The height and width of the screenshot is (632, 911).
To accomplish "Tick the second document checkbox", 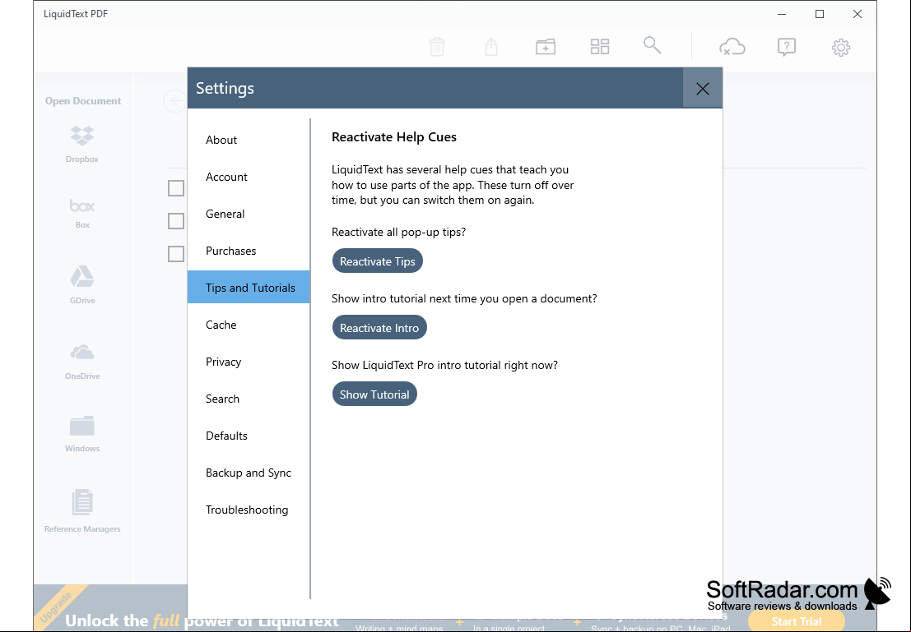I will pos(176,221).
